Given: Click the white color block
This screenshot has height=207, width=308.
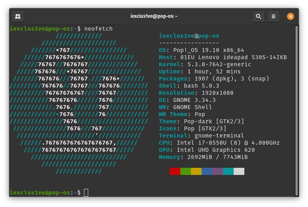Looking at the screenshot, I should [x=239, y=171].
